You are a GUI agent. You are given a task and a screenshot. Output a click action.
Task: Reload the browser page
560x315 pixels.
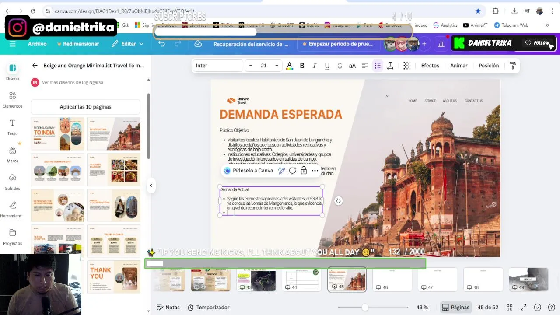coord(33,11)
